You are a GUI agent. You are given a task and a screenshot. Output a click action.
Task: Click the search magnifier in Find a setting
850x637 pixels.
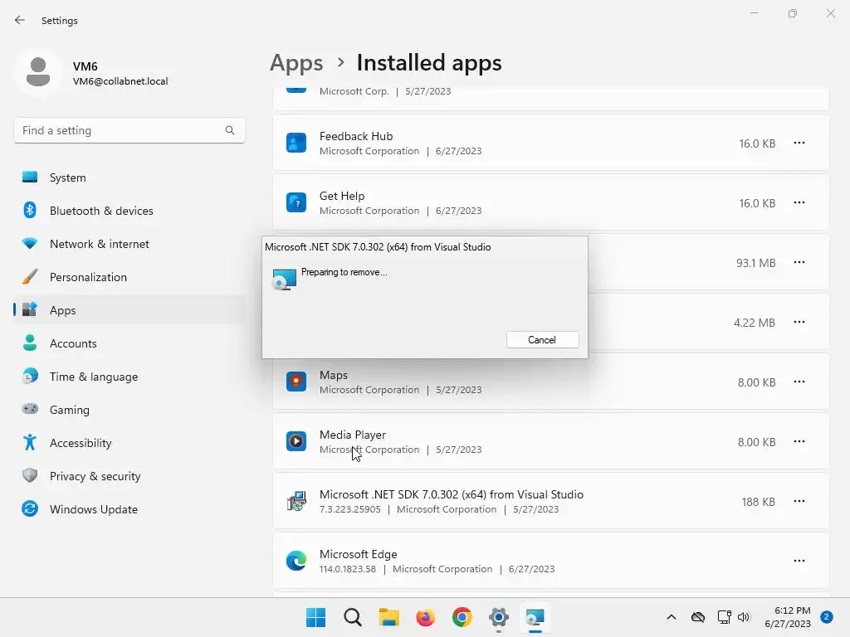230,130
